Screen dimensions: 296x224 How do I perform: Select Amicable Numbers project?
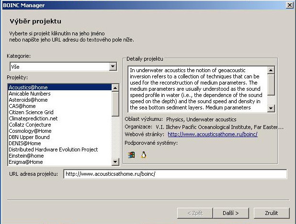[x=60, y=94]
